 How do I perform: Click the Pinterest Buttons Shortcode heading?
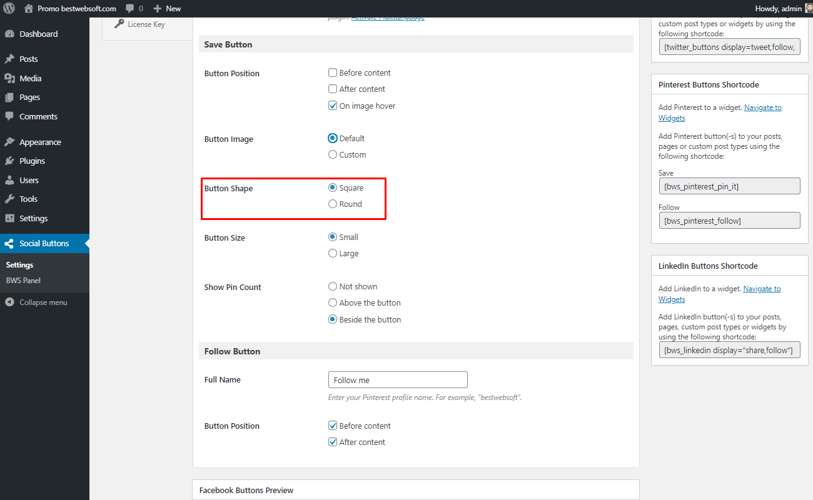point(709,84)
